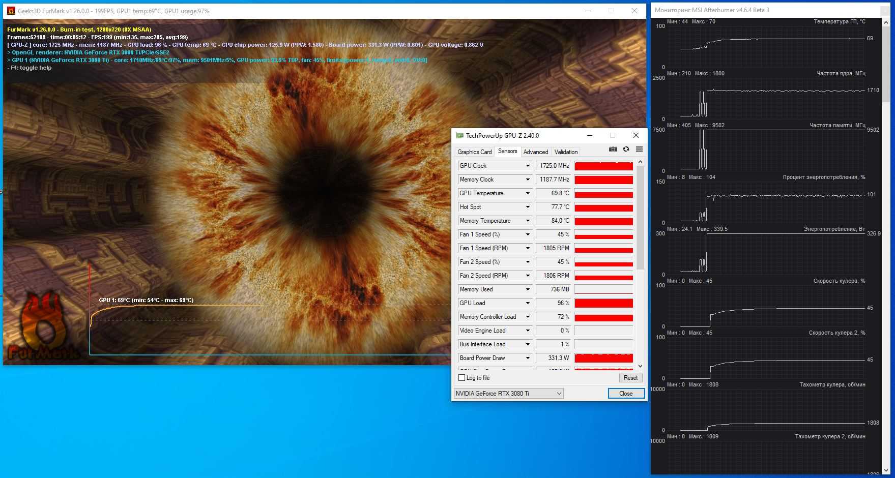Switch to the Graphics Card tab
The width and height of the screenshot is (895, 478).
click(x=474, y=152)
